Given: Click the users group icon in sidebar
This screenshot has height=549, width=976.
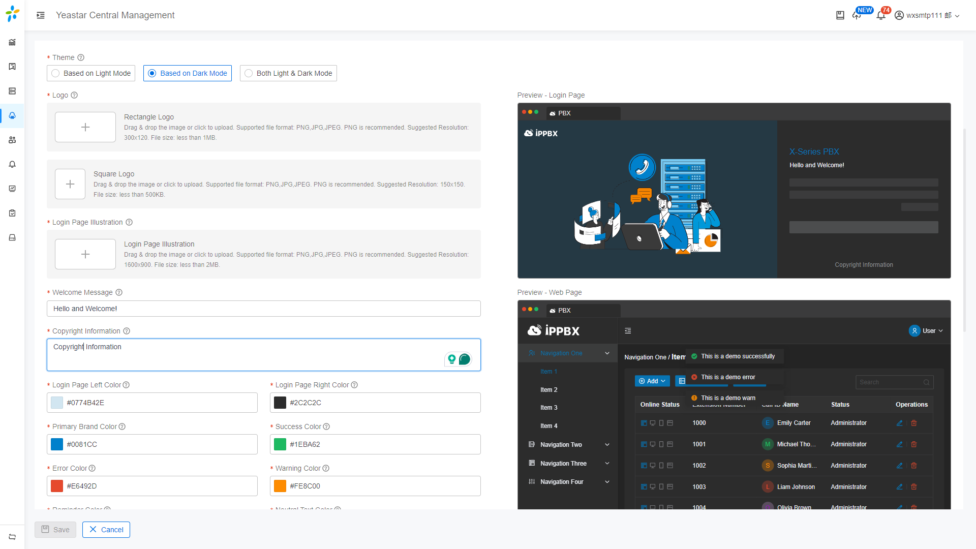Looking at the screenshot, I should [12, 140].
